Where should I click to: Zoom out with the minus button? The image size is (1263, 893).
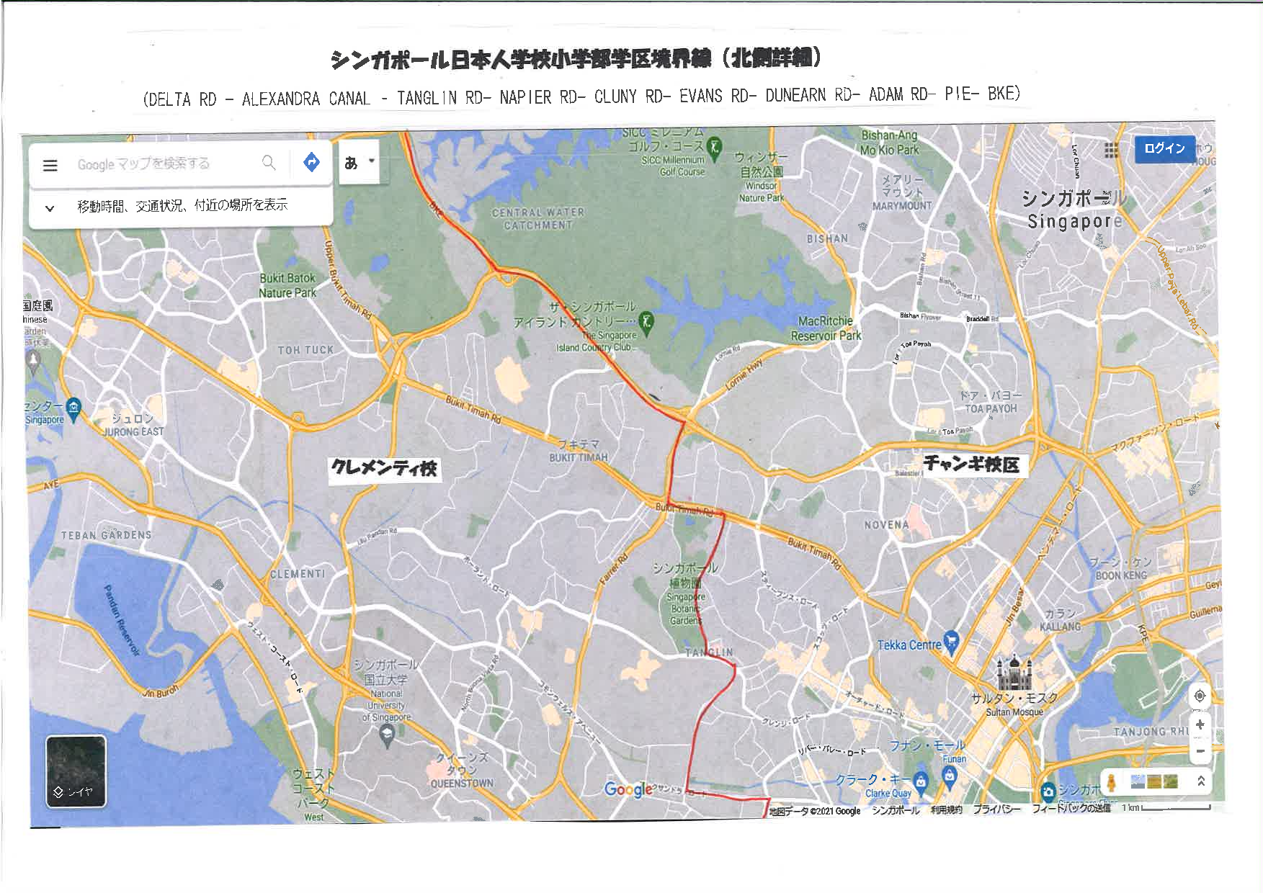(1200, 750)
